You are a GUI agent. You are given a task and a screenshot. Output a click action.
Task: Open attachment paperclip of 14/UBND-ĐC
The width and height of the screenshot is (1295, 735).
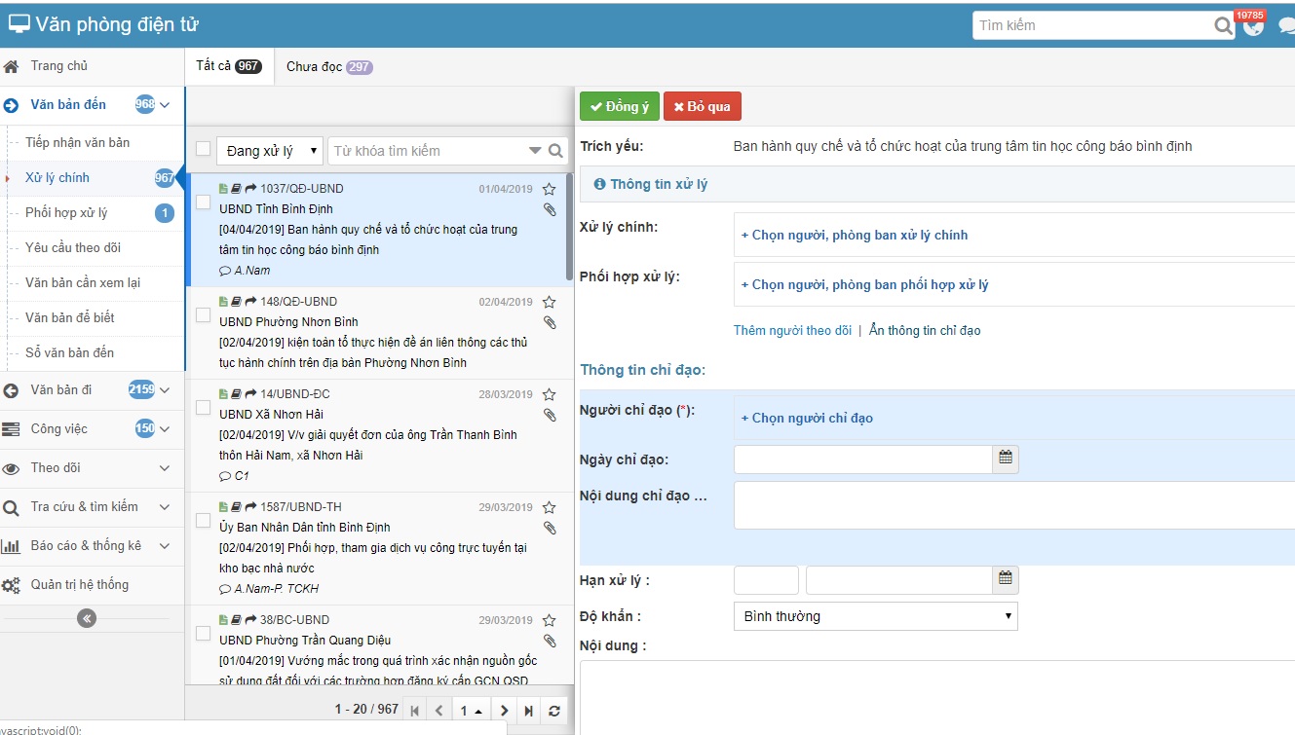550,415
